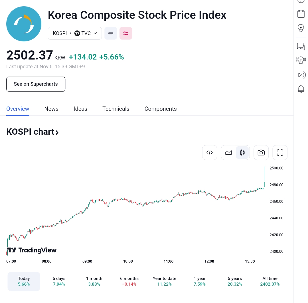Select the 1 month performance range
This screenshot has height=303, width=308.
94,281
